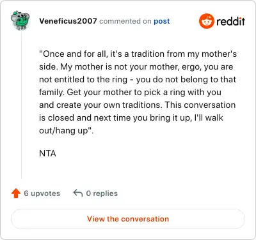Click the "Get your mother to pick" line

[x=130, y=93]
